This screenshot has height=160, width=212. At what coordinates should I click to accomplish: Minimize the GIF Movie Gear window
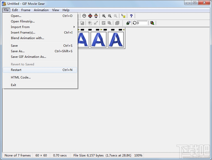click(188, 3)
